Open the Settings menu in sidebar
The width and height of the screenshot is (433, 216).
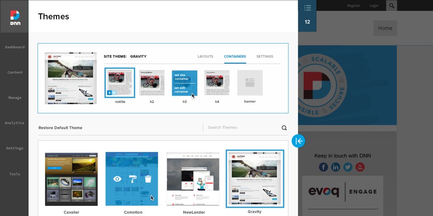tap(14, 148)
